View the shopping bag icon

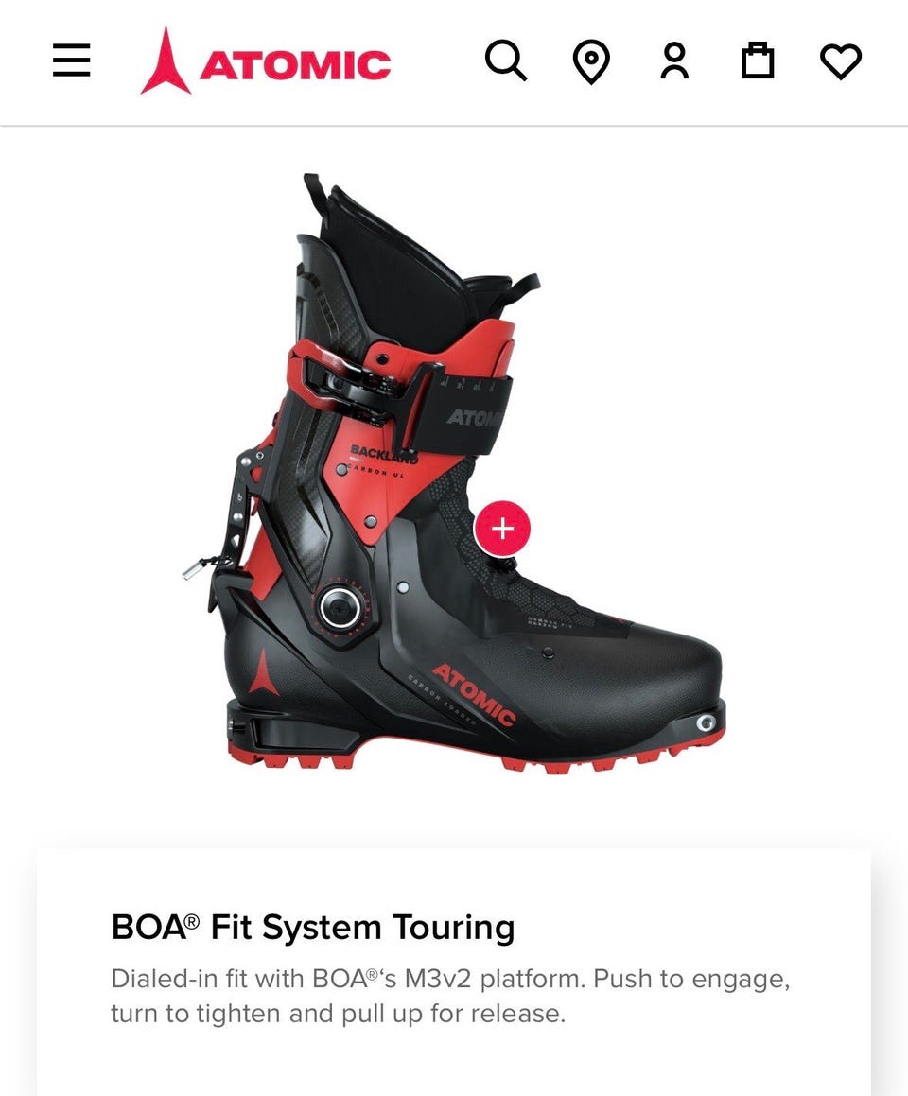(757, 61)
